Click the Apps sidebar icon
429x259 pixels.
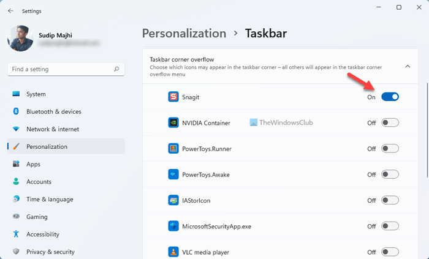tap(16, 164)
